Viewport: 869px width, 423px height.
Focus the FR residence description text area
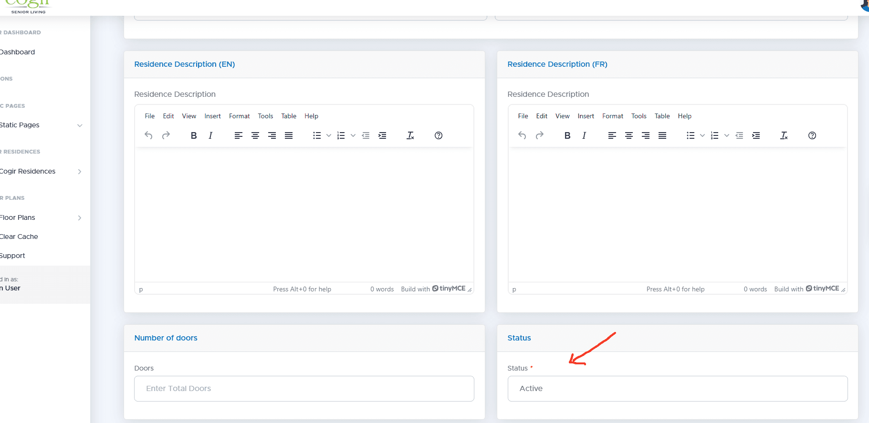[678, 216]
